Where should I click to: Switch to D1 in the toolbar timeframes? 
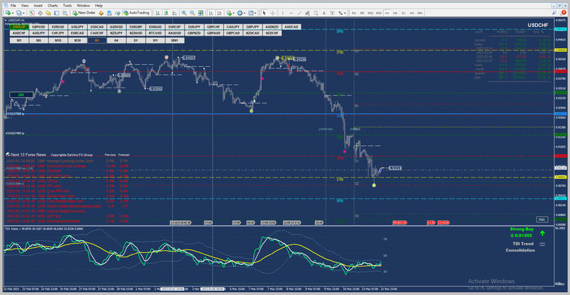[x=403, y=13]
